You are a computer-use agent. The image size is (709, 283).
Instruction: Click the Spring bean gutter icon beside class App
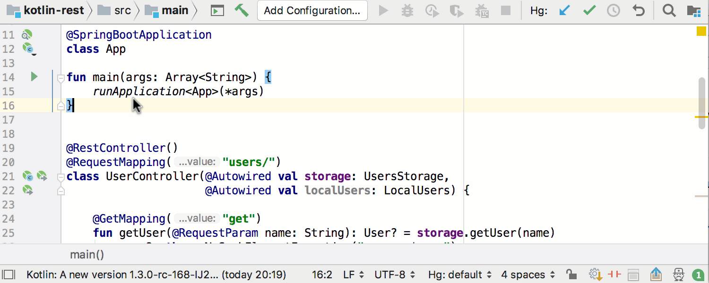28,49
